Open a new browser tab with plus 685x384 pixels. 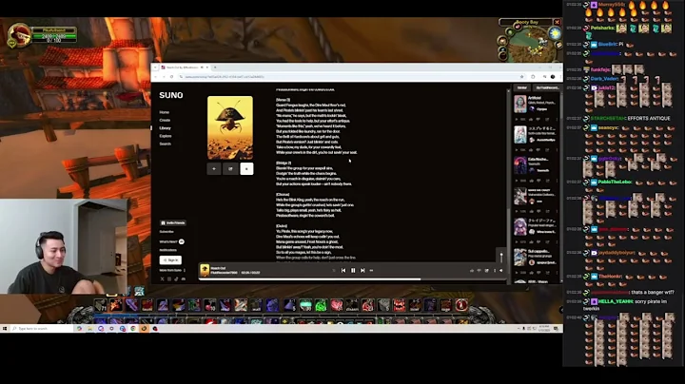tap(215, 67)
